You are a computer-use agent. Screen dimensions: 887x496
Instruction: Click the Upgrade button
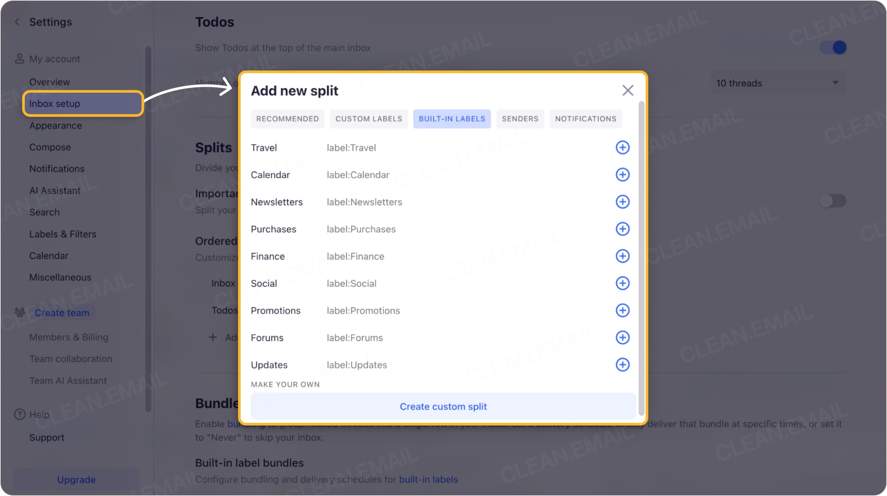76,479
